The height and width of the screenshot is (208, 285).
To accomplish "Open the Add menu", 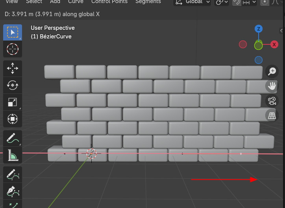I will point(55,2).
